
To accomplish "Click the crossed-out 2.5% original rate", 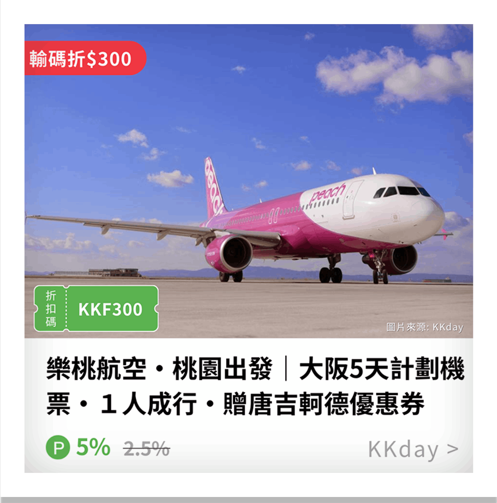I will [x=147, y=448].
